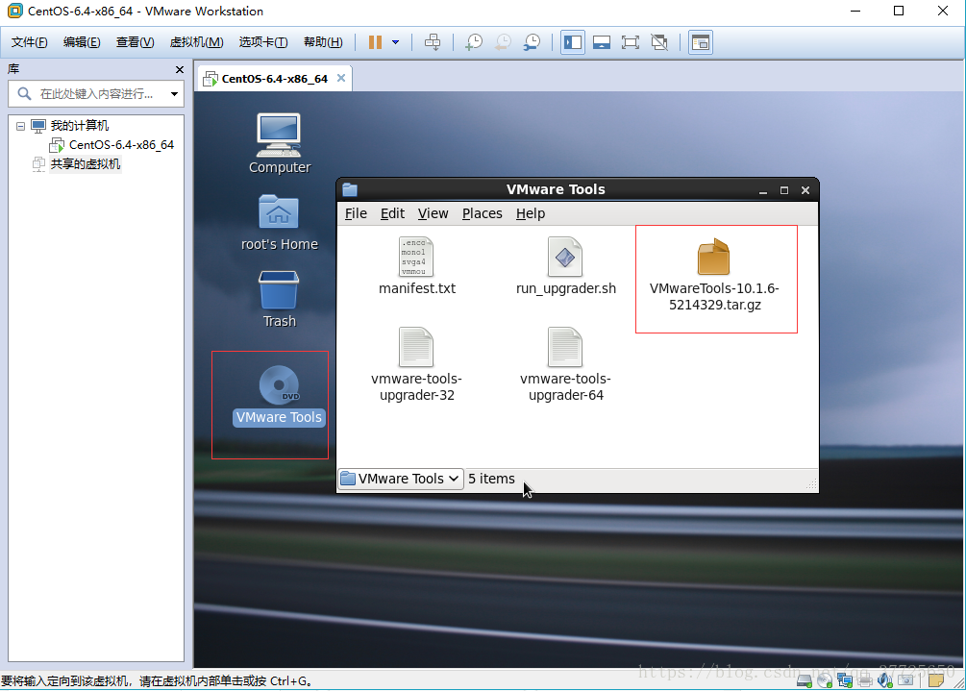This screenshot has width=966, height=691.
Task: Open the Places menu in VMware Tools window
Action: 483,213
